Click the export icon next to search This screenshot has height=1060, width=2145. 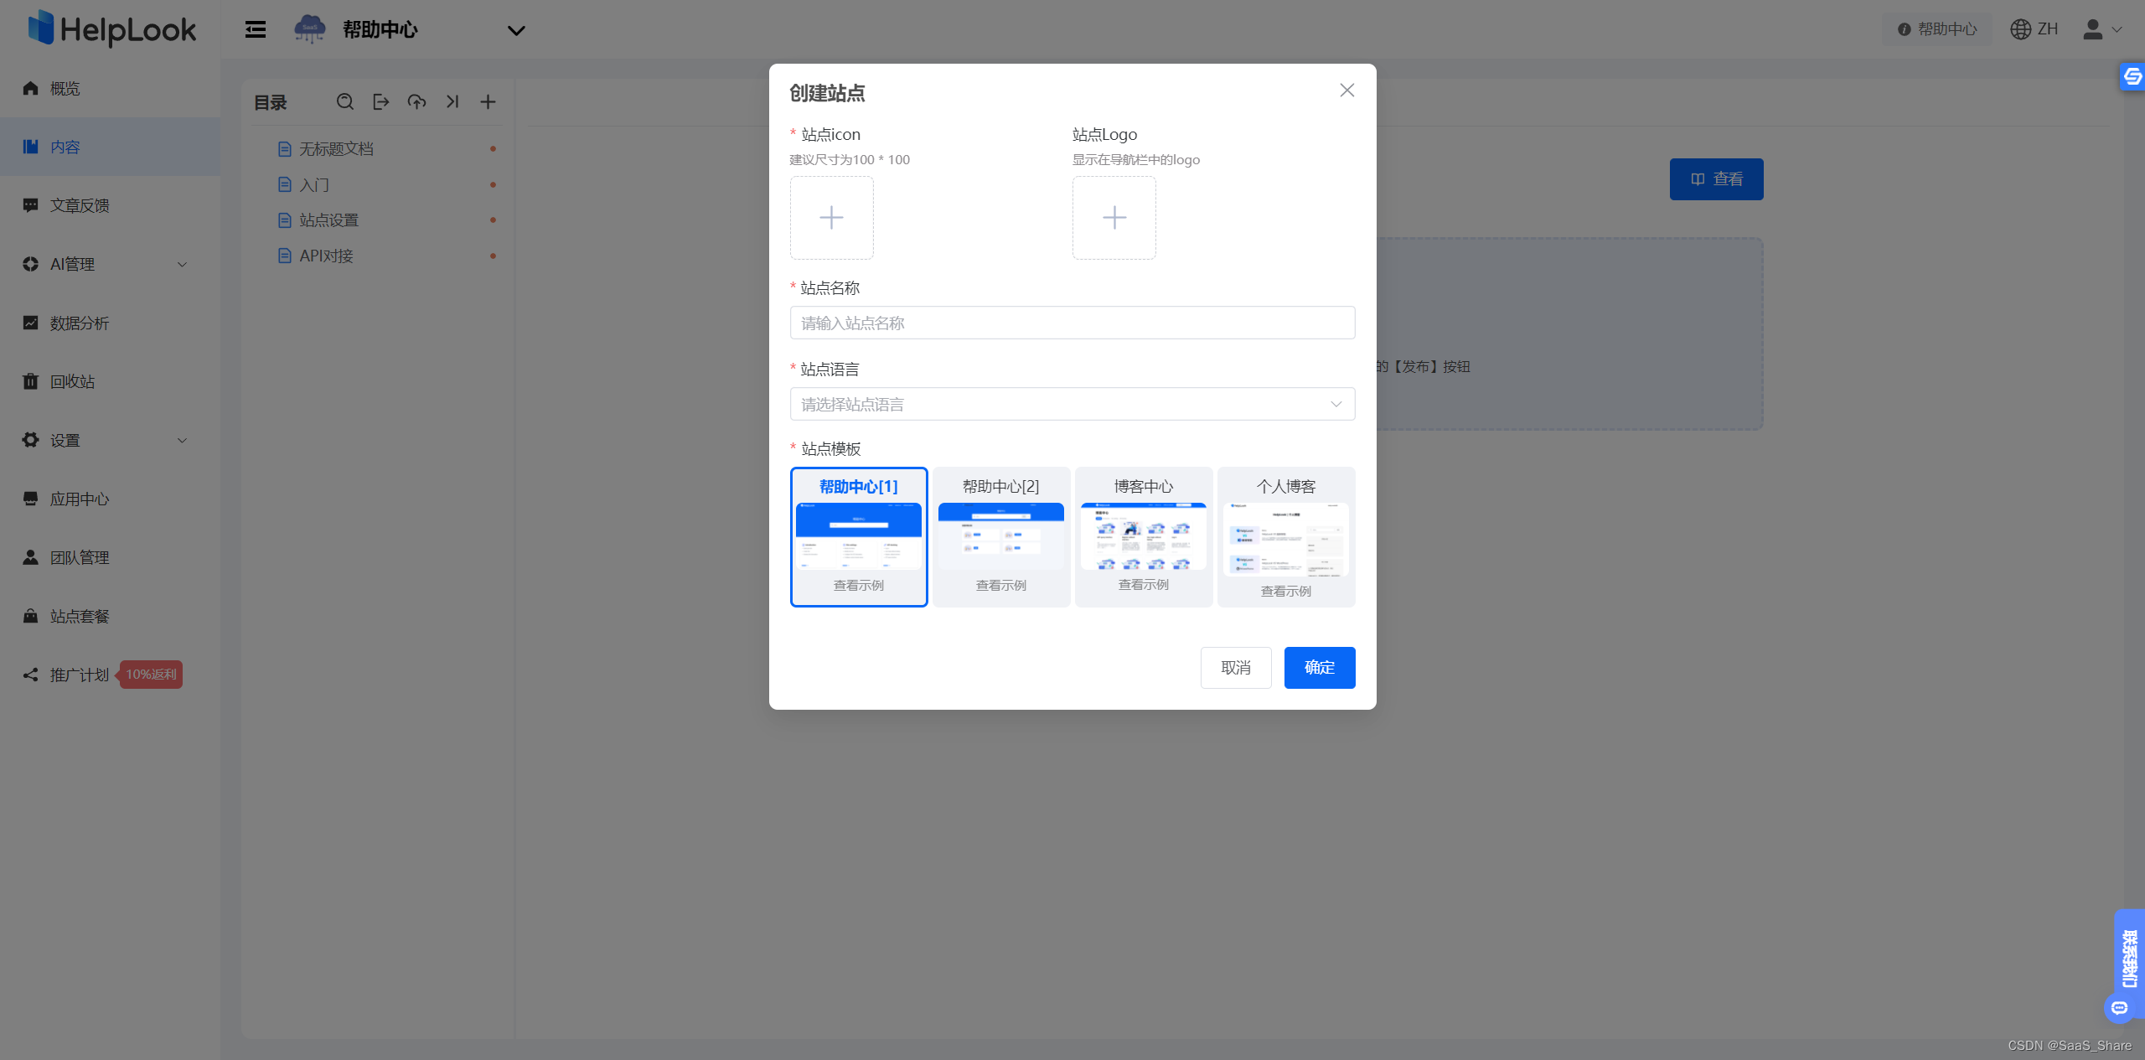380,102
